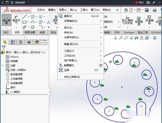The width and height of the screenshot is (162, 123).
Task: Click the Exit Sketch (退出草图) button
Action: tap(6, 20)
